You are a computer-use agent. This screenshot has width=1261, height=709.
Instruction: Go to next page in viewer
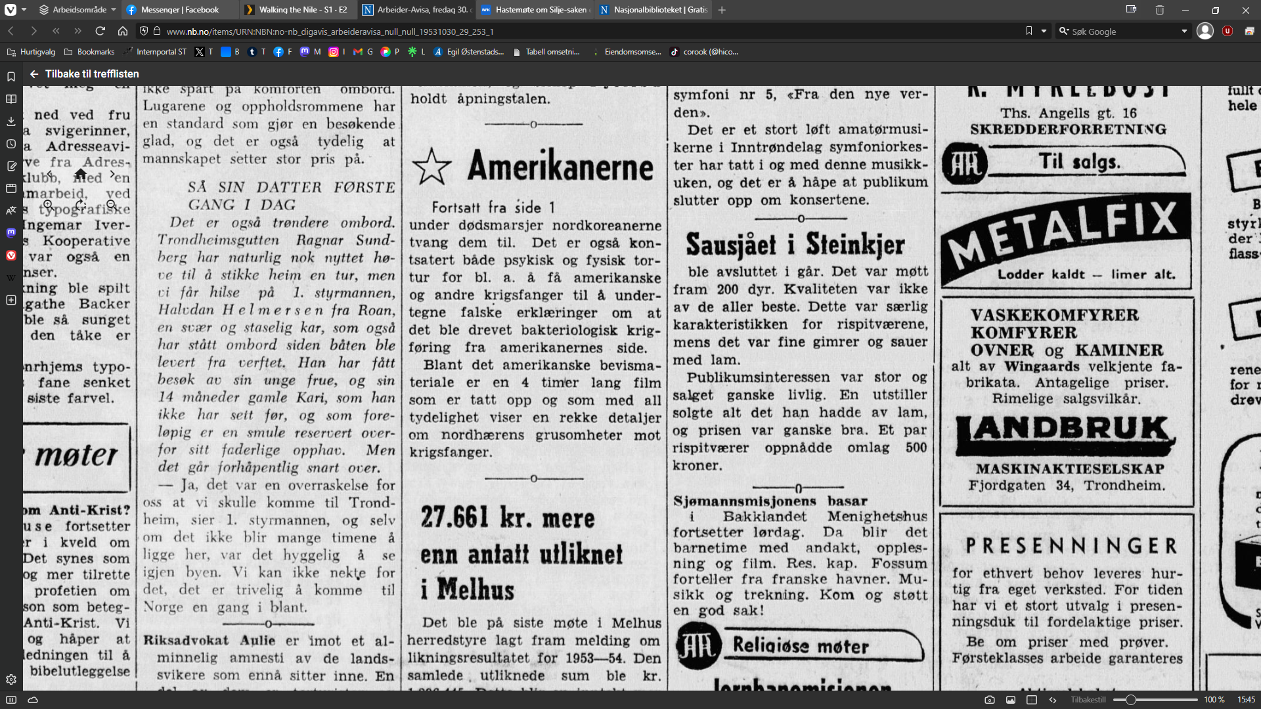click(x=112, y=174)
